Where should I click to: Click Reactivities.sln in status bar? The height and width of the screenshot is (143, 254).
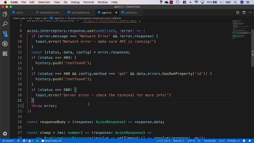coord(52,141)
